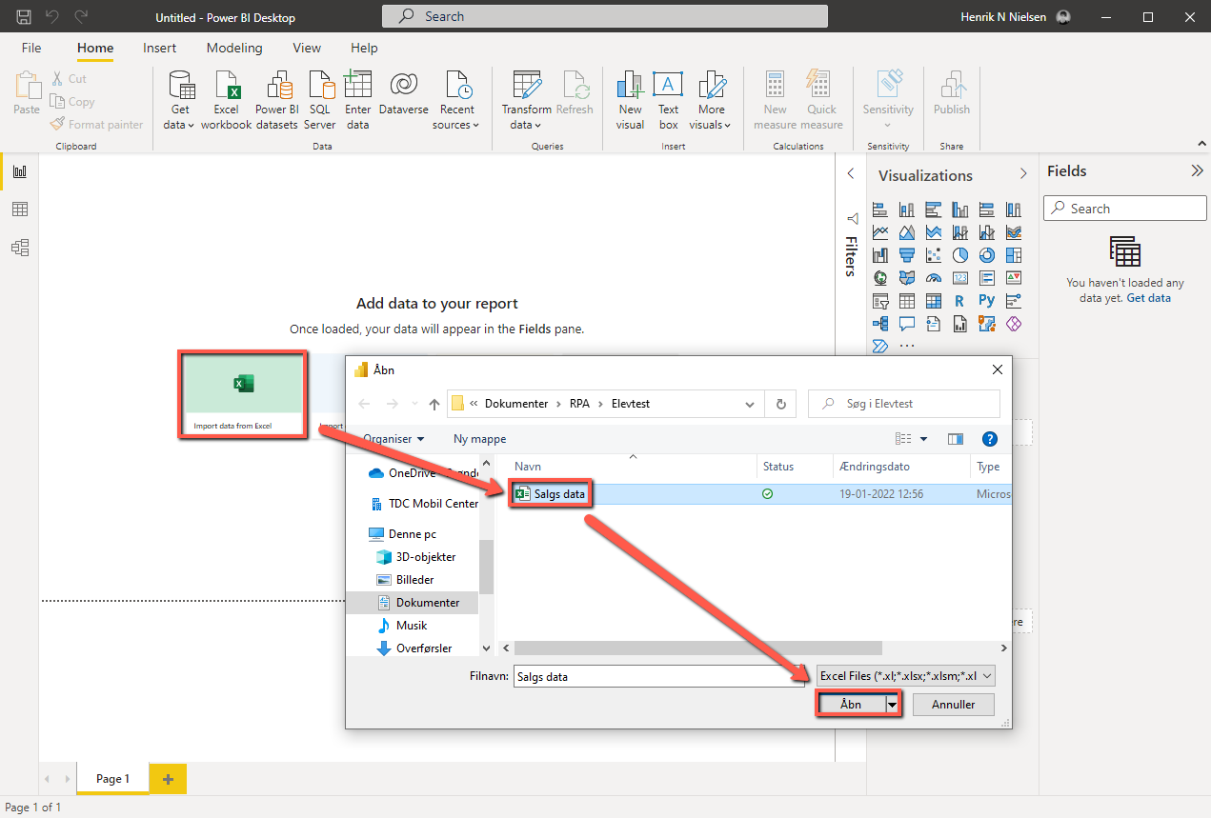The width and height of the screenshot is (1211, 818).
Task: Select the Gauge visualization
Action: (x=934, y=278)
